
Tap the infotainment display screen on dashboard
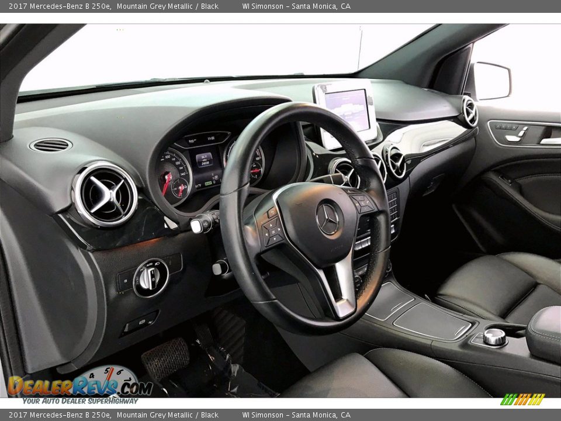coord(347,109)
